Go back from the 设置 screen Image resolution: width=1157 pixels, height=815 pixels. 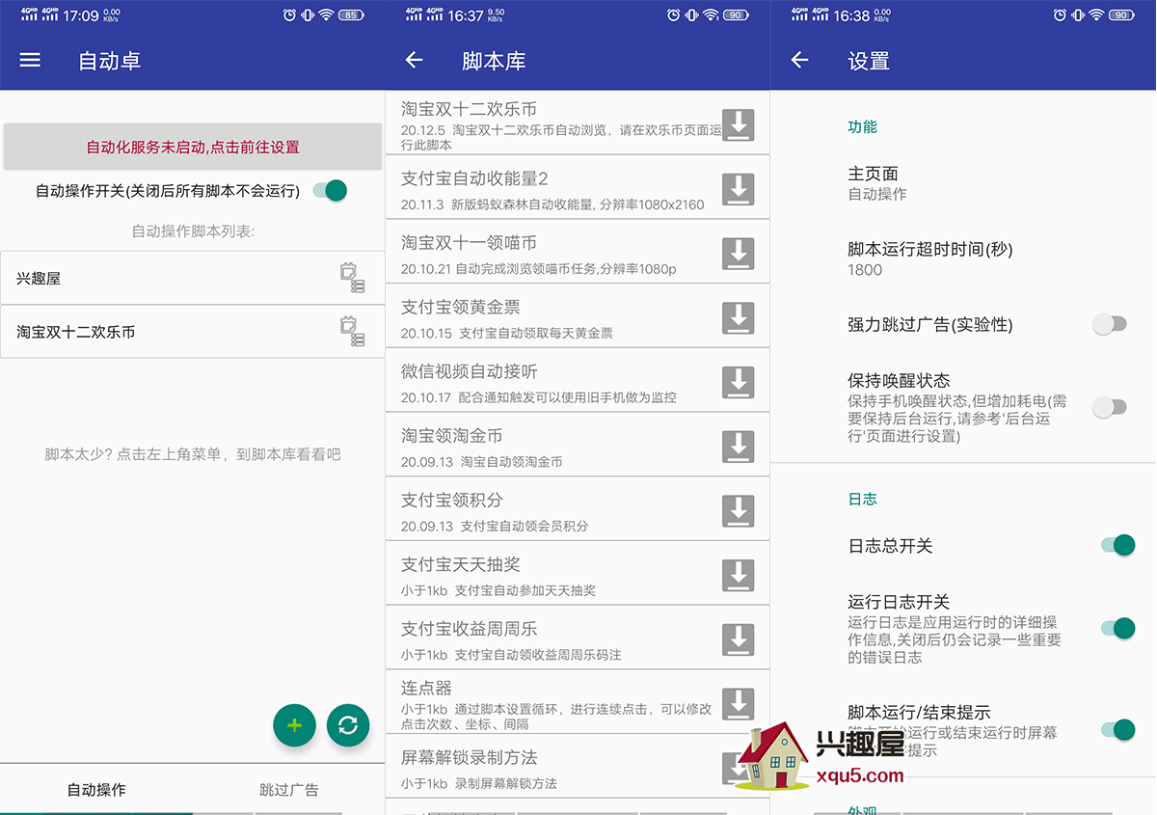coord(799,61)
